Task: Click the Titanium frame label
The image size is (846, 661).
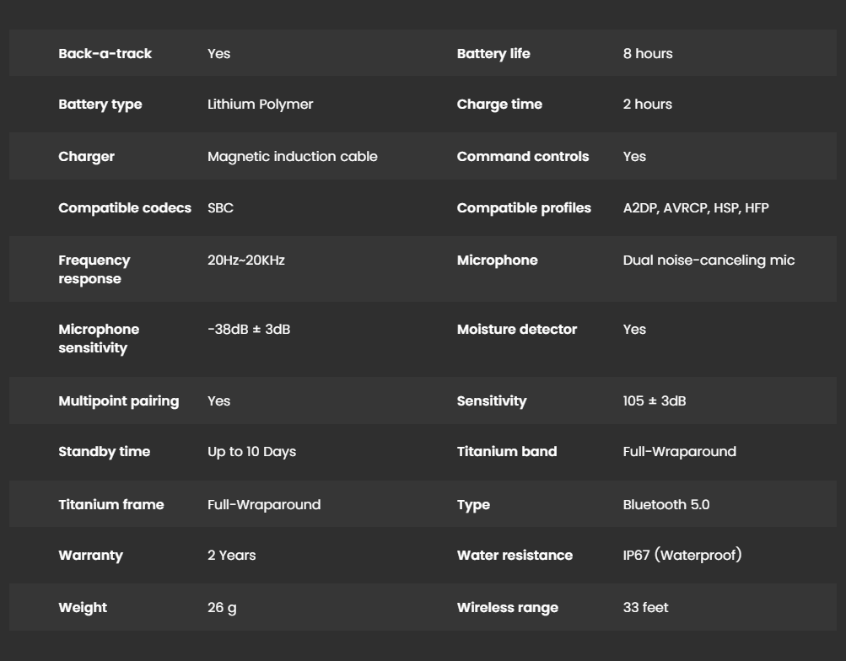Action: pyautogui.click(x=110, y=504)
